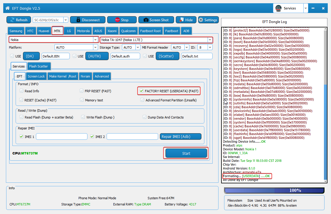This screenshot has height=214, width=331.
Task: Tick Read Flash (Dump + scatter Beta) checkbox
Action: (x=21, y=117)
